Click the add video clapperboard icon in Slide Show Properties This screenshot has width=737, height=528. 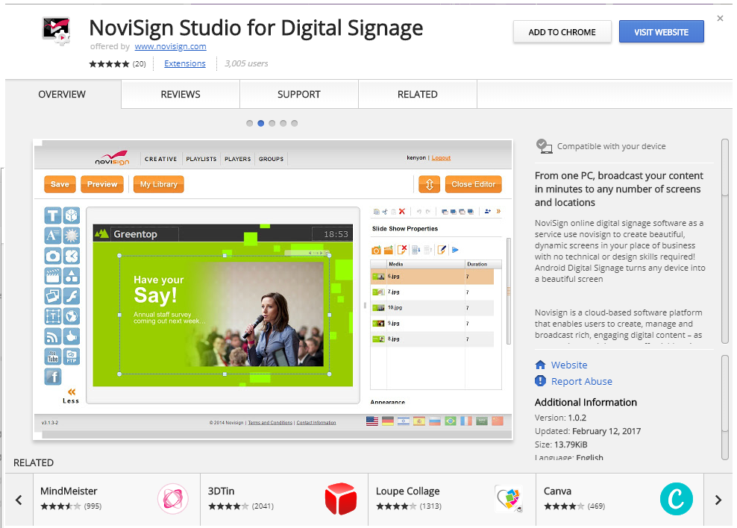click(388, 250)
